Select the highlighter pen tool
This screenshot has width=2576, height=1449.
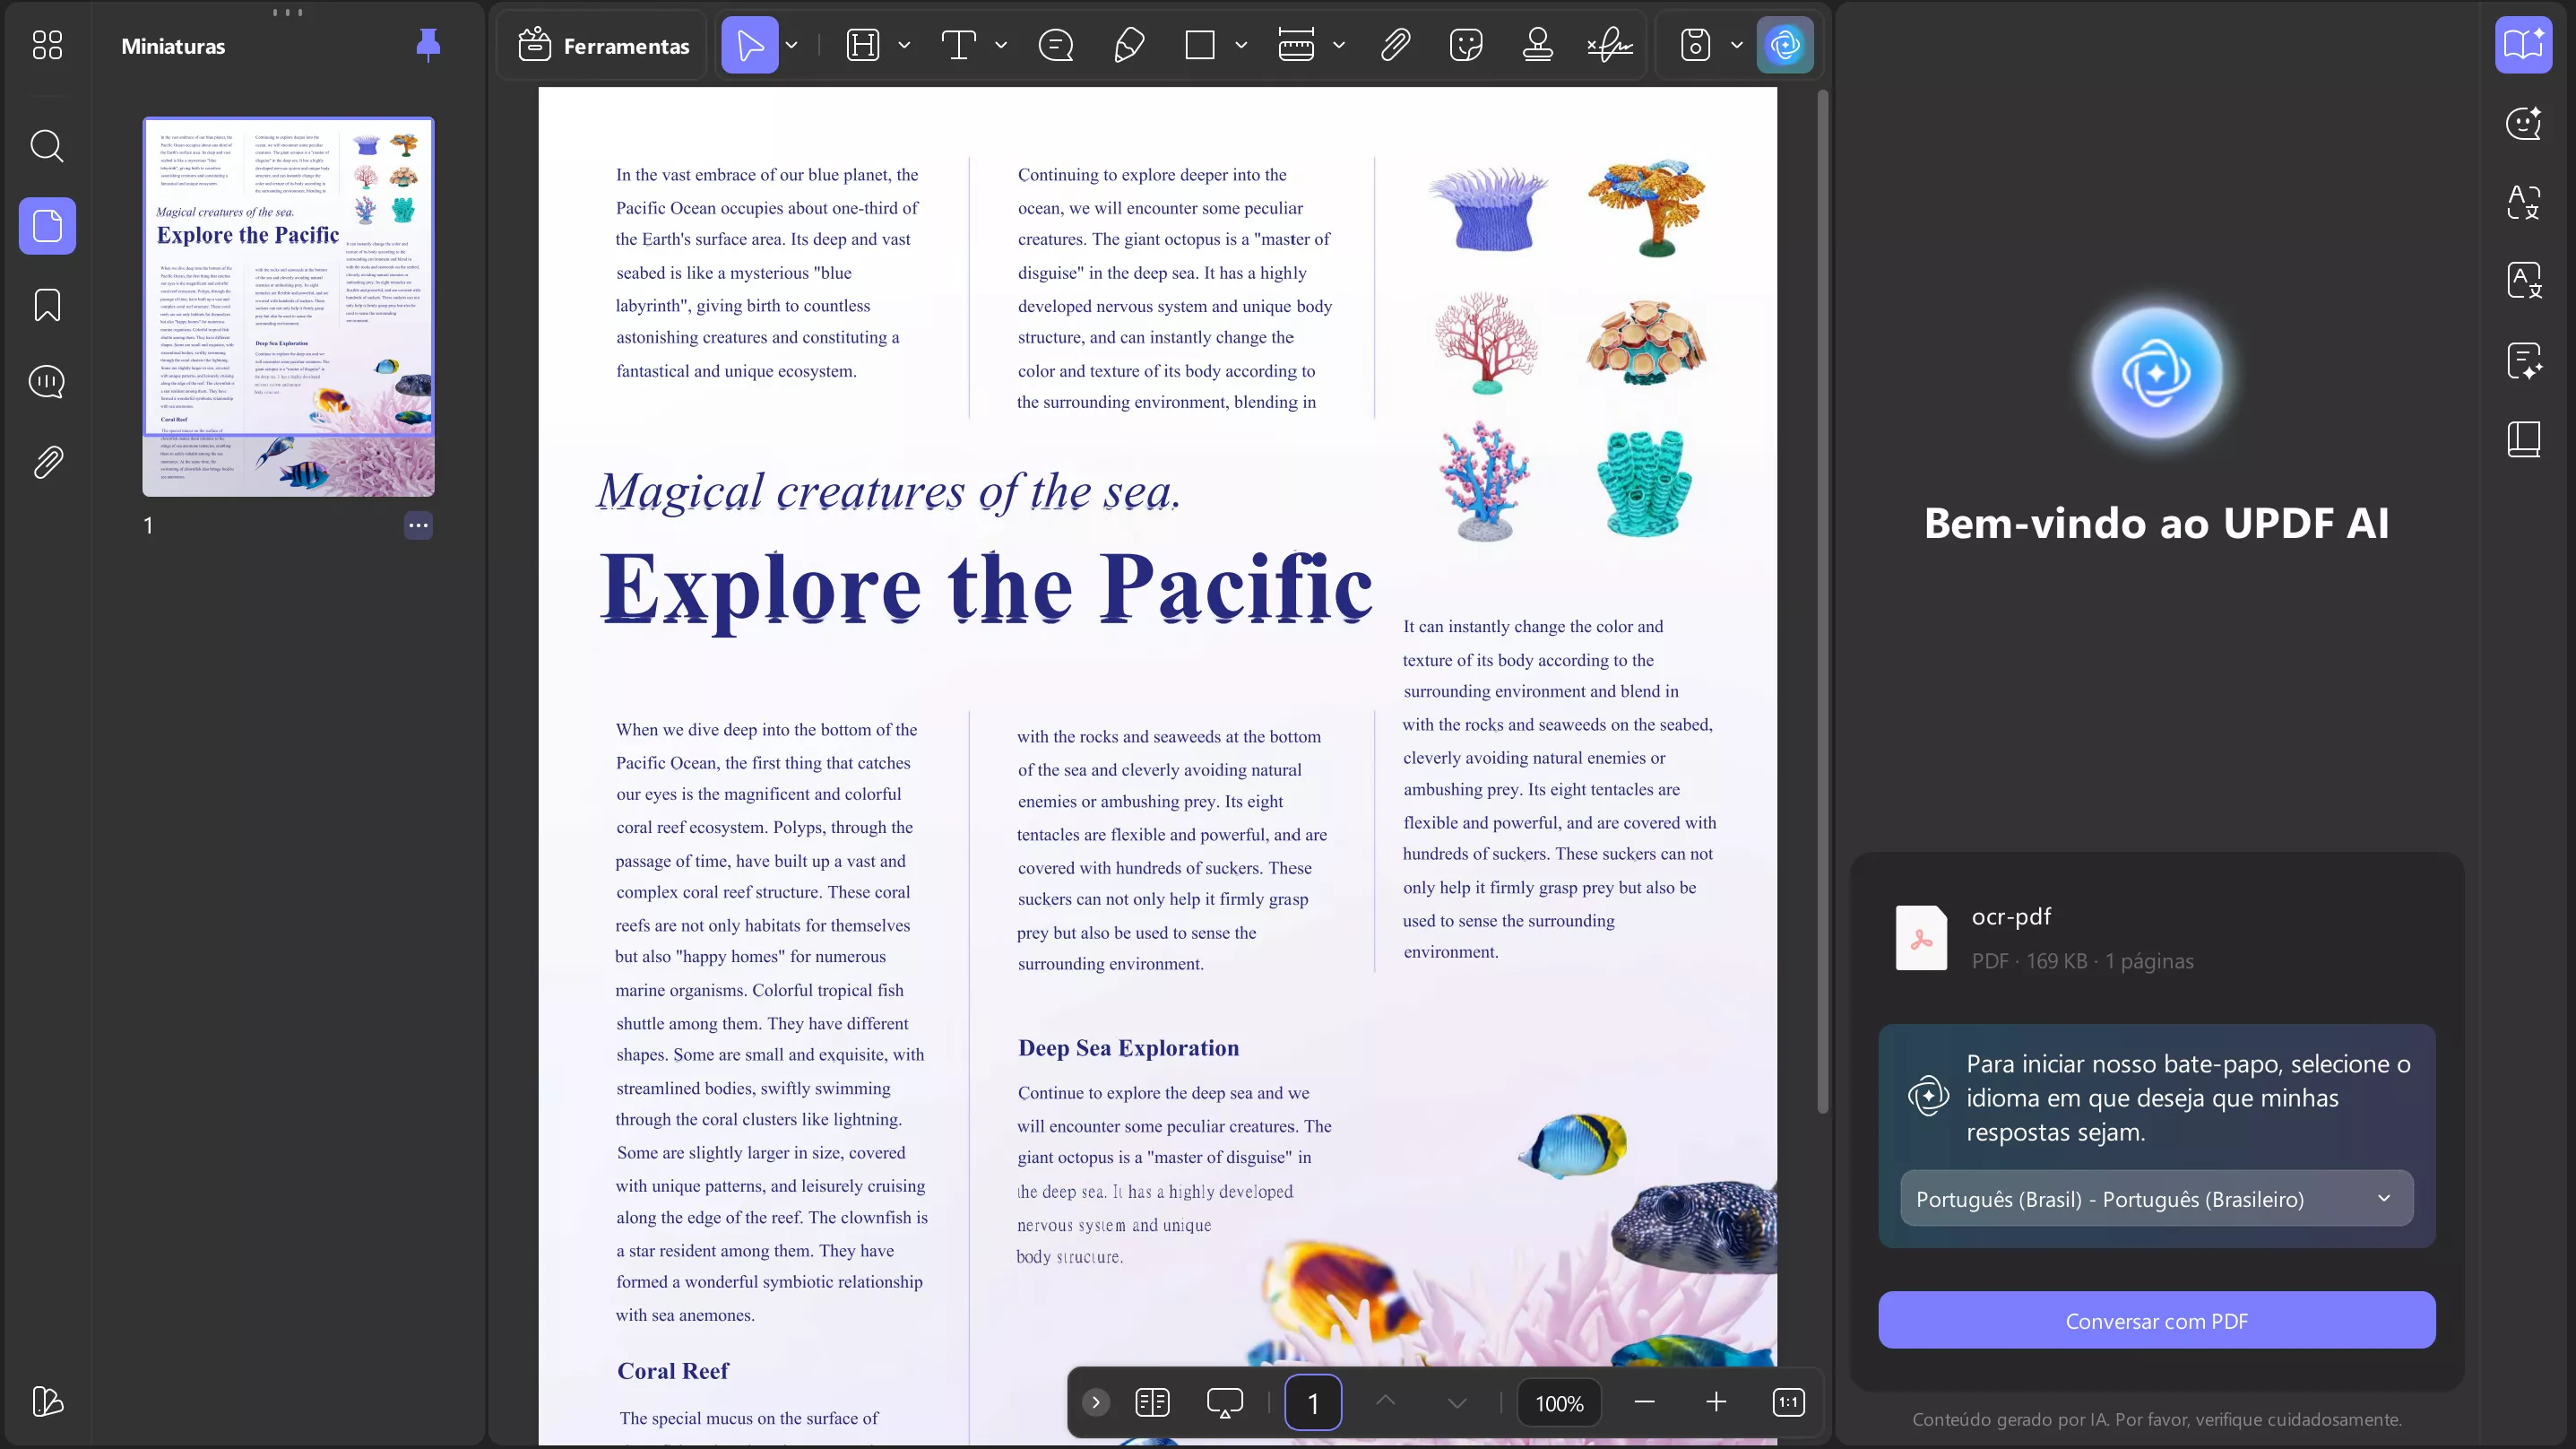click(1128, 45)
